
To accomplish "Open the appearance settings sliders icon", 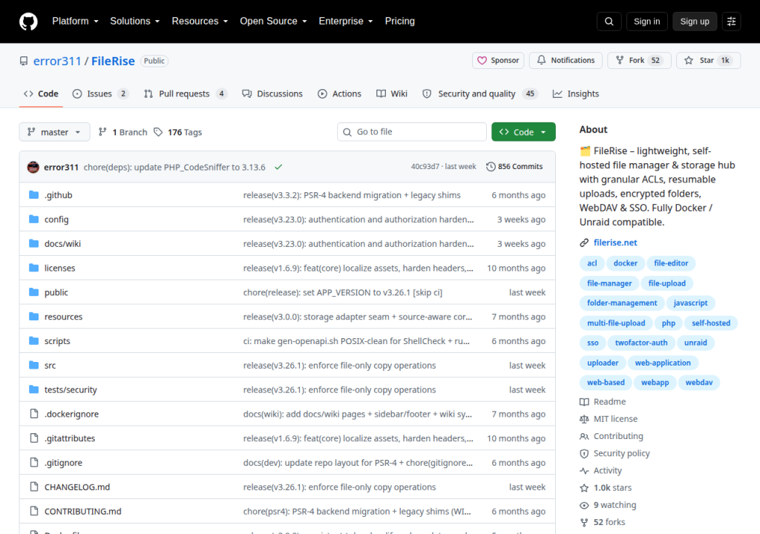I will [x=731, y=22].
